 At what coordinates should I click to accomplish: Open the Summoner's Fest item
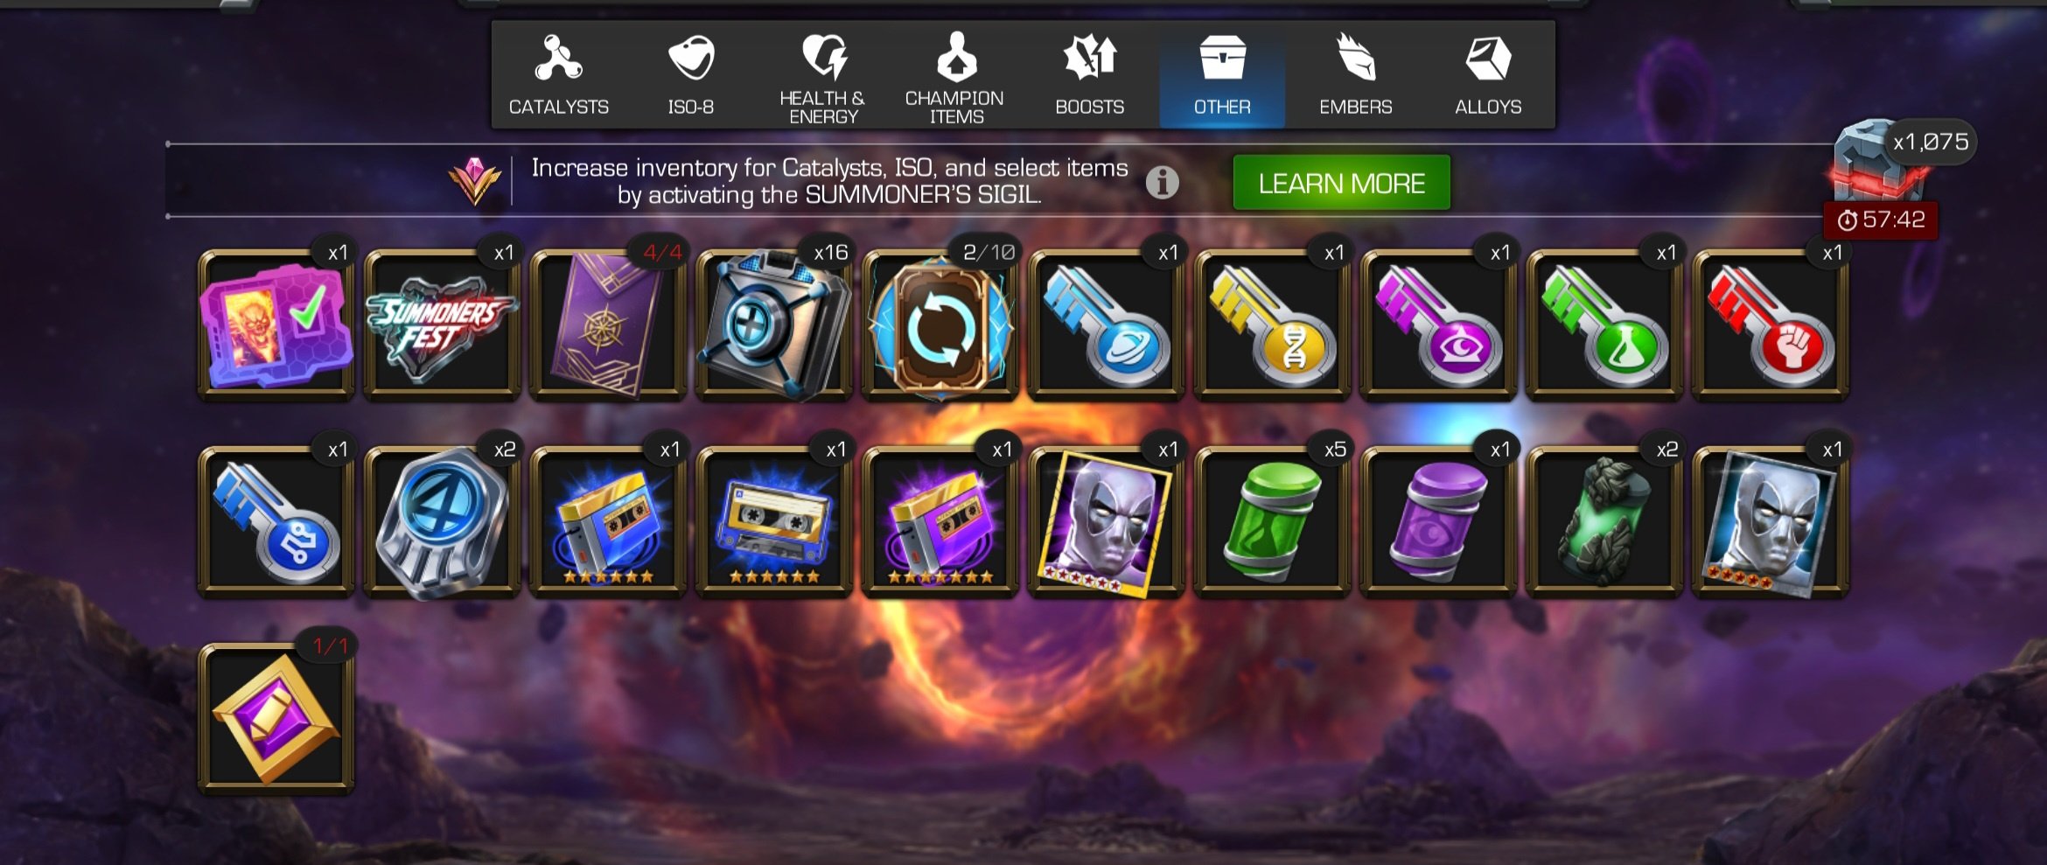[442, 325]
